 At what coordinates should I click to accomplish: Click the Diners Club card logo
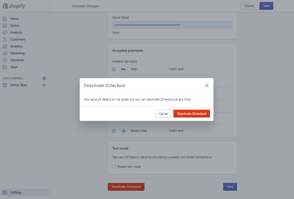(x=123, y=131)
